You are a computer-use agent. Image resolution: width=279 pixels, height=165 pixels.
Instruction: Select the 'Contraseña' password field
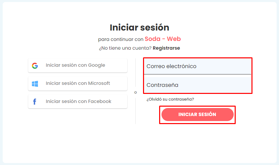click(197, 85)
